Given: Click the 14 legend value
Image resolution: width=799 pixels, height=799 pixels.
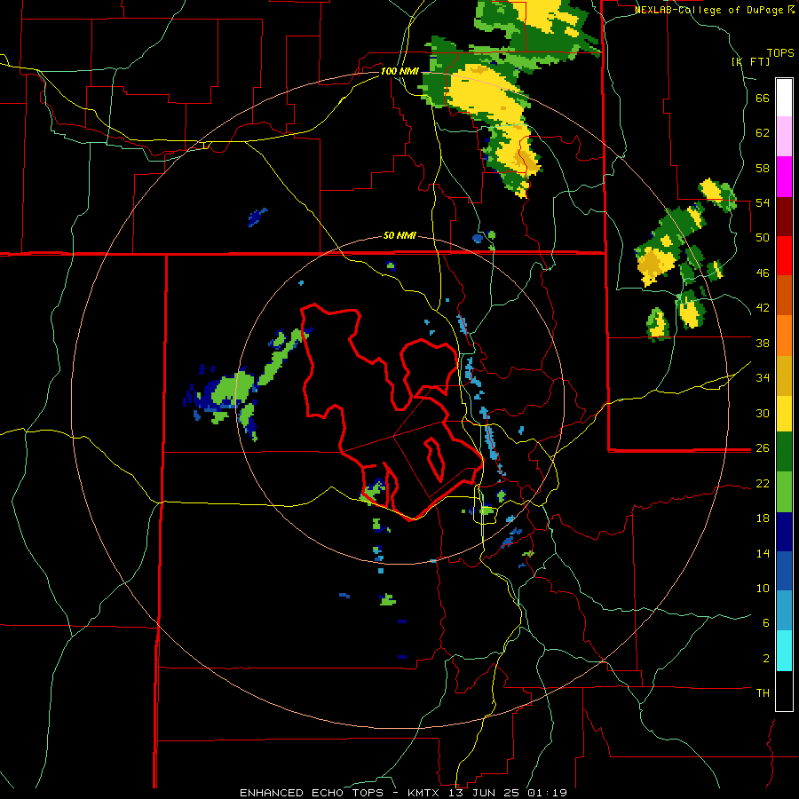Looking at the screenshot, I should 763,553.
